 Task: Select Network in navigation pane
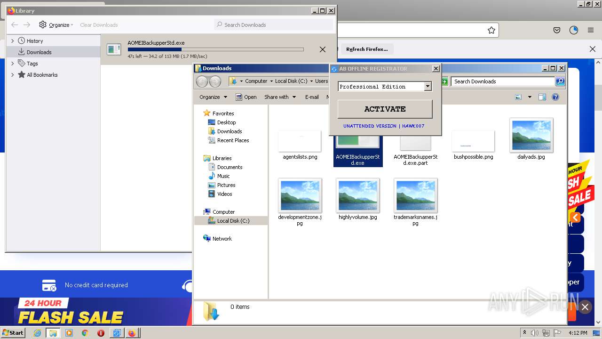point(222,239)
